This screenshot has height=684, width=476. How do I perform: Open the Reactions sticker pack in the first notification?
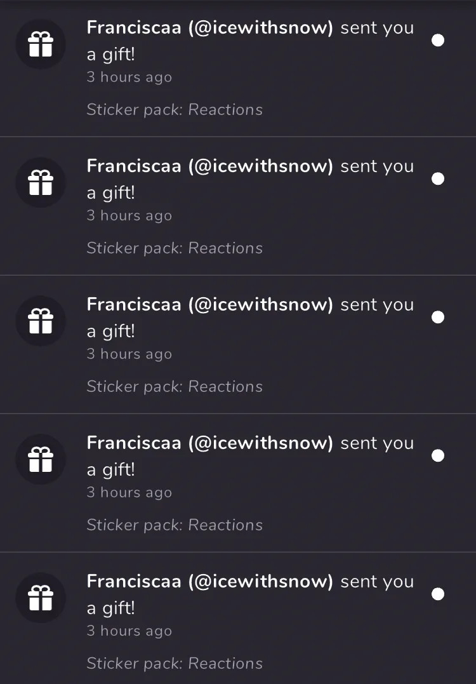click(x=175, y=110)
